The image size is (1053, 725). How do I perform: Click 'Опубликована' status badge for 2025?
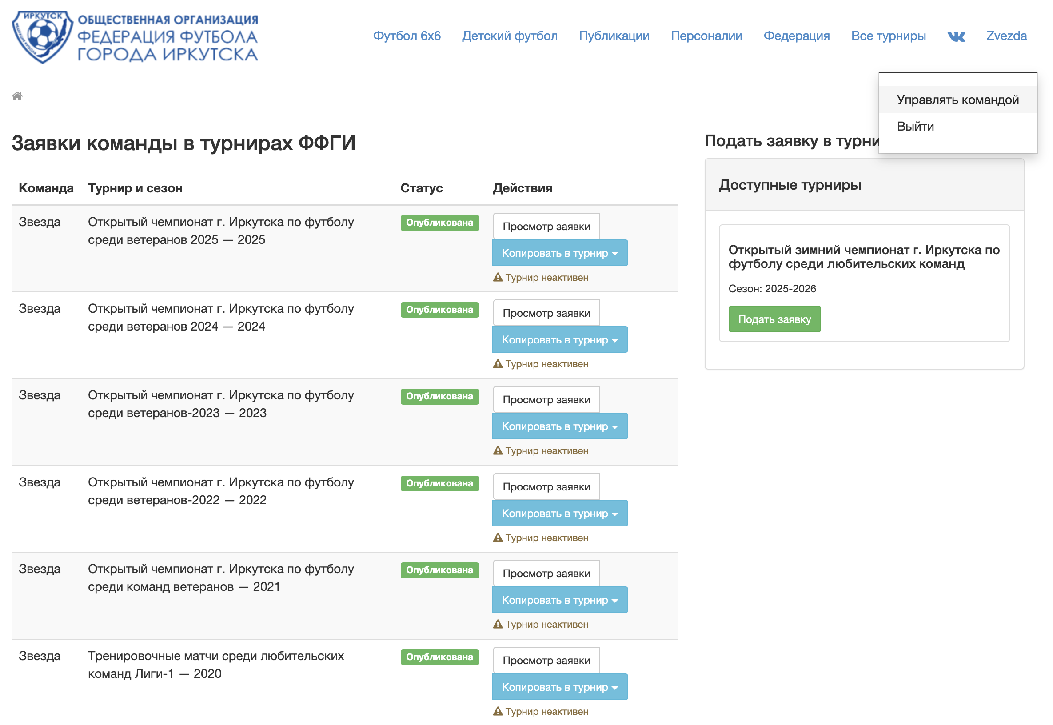pyautogui.click(x=439, y=223)
